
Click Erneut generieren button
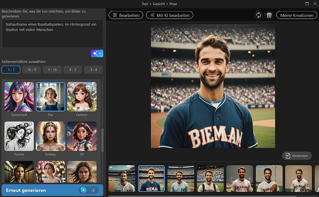[52, 190]
